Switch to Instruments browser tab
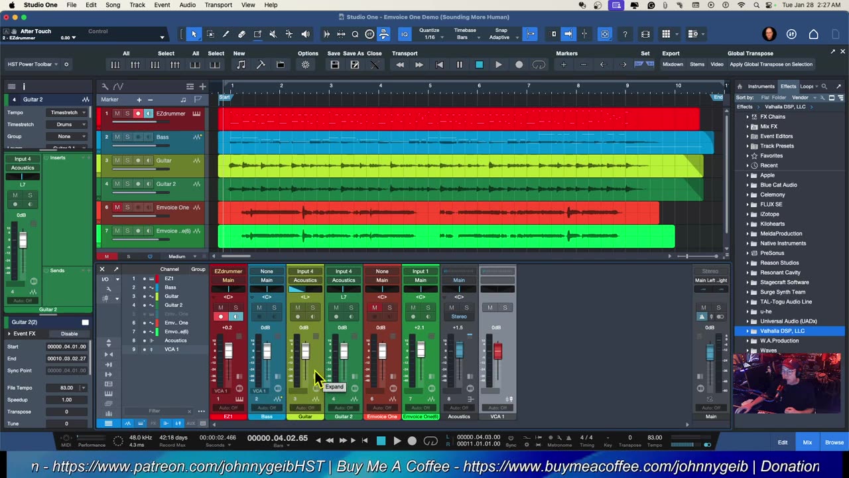 (x=761, y=86)
